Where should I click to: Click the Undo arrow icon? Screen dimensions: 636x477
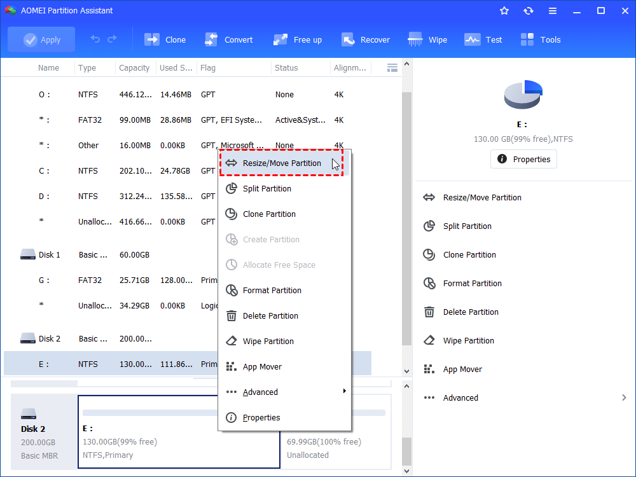(x=95, y=39)
